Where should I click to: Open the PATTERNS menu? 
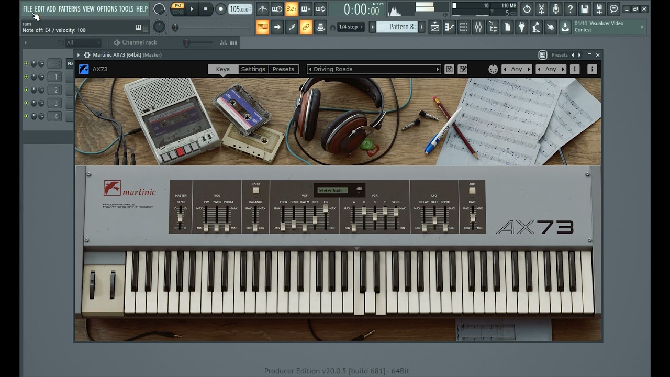70,9
